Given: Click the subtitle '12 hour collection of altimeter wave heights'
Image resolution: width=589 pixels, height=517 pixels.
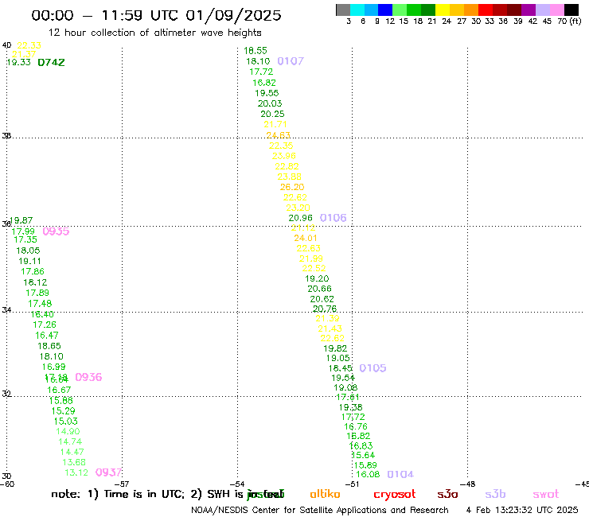Looking at the screenshot, I should coord(154,33).
